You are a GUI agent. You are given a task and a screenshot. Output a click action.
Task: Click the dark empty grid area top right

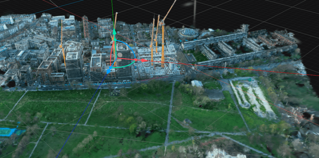point(265,12)
